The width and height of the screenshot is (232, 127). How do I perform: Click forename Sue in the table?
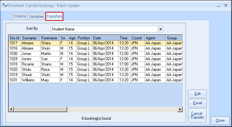(50, 59)
